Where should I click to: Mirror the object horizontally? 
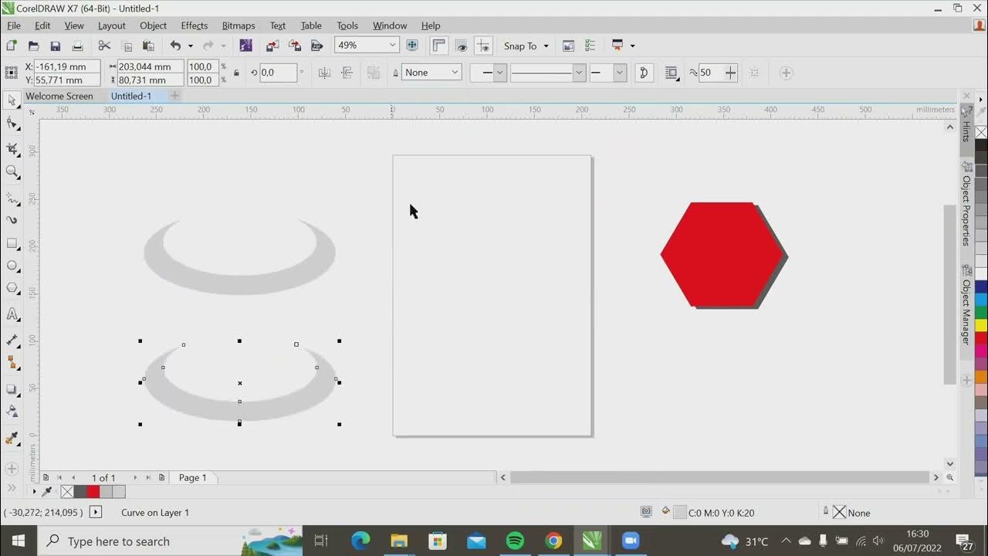(x=324, y=73)
